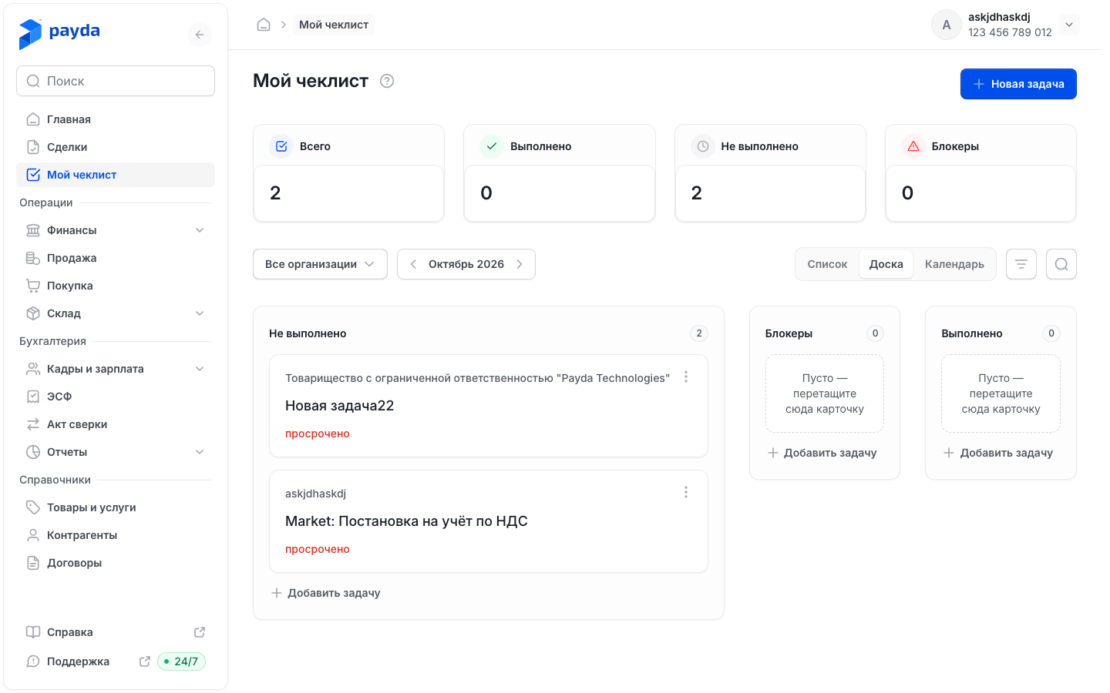Click the user avatar A
The width and height of the screenshot is (1110, 693).
point(947,25)
